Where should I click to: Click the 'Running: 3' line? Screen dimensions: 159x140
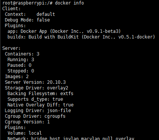[21, 60]
